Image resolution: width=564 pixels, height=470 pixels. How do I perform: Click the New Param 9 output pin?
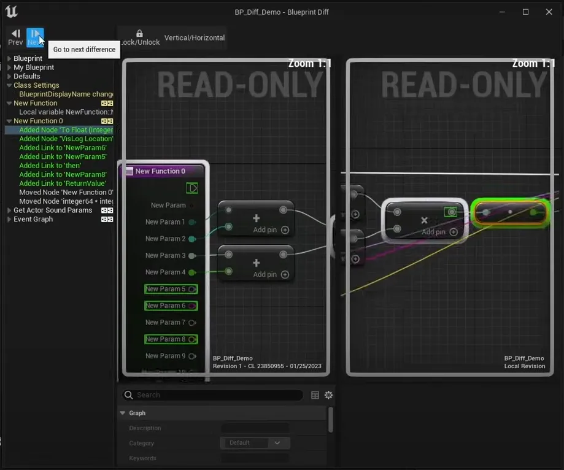[x=192, y=356]
